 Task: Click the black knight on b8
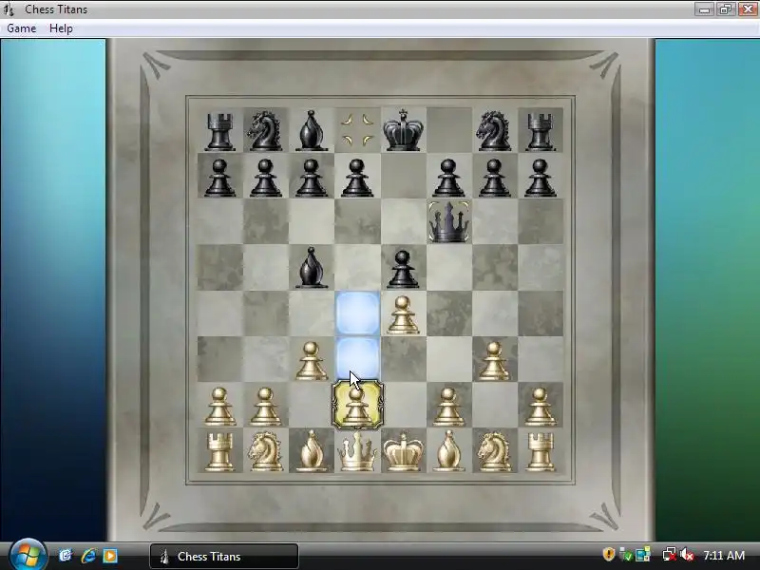pyautogui.click(x=265, y=130)
